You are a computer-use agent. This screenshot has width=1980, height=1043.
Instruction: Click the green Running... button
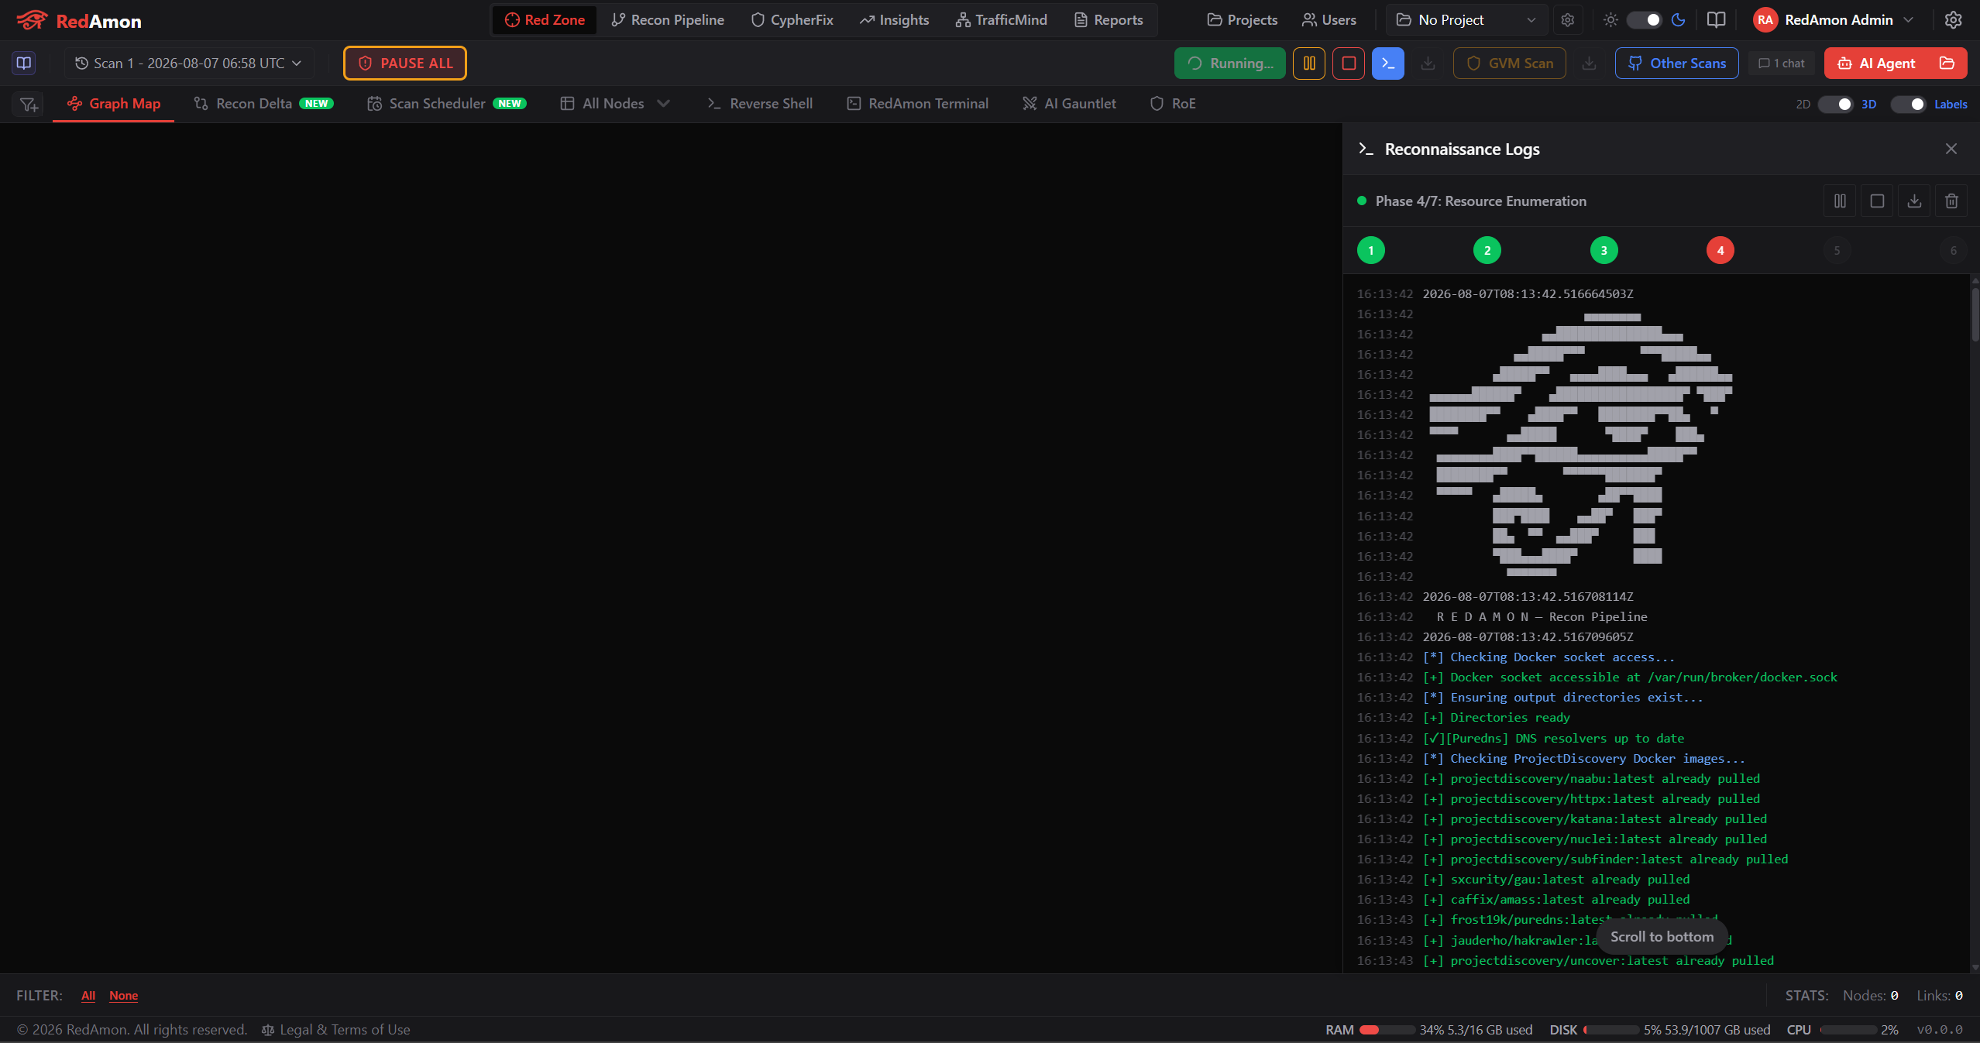pos(1230,63)
